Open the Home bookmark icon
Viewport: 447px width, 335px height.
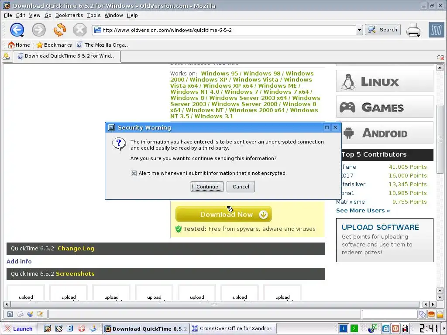[x=19, y=45]
